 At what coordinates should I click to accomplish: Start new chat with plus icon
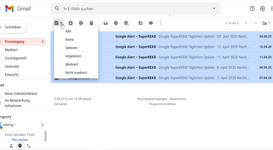click(x=43, y=125)
